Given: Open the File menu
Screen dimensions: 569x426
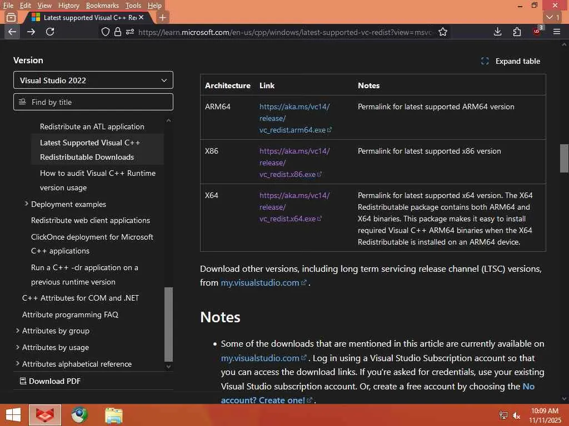Looking at the screenshot, I should (8, 5).
